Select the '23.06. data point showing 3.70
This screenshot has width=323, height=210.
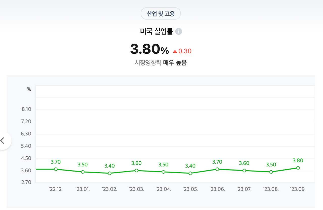(x=217, y=169)
